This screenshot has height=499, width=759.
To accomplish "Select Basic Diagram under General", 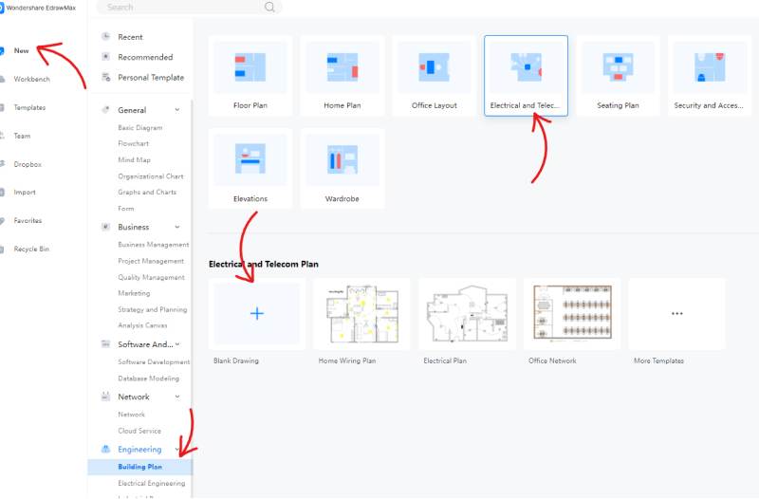I will point(139,128).
